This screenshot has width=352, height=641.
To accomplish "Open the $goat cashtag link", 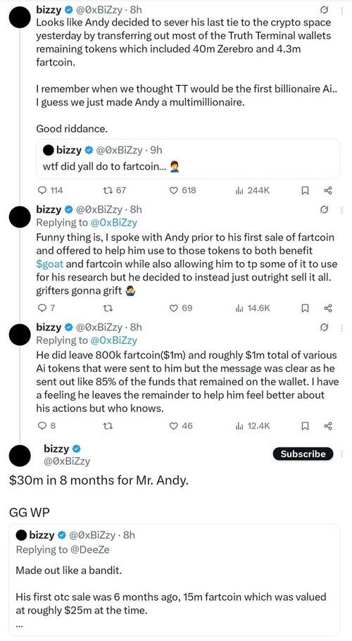I will point(50,263).
